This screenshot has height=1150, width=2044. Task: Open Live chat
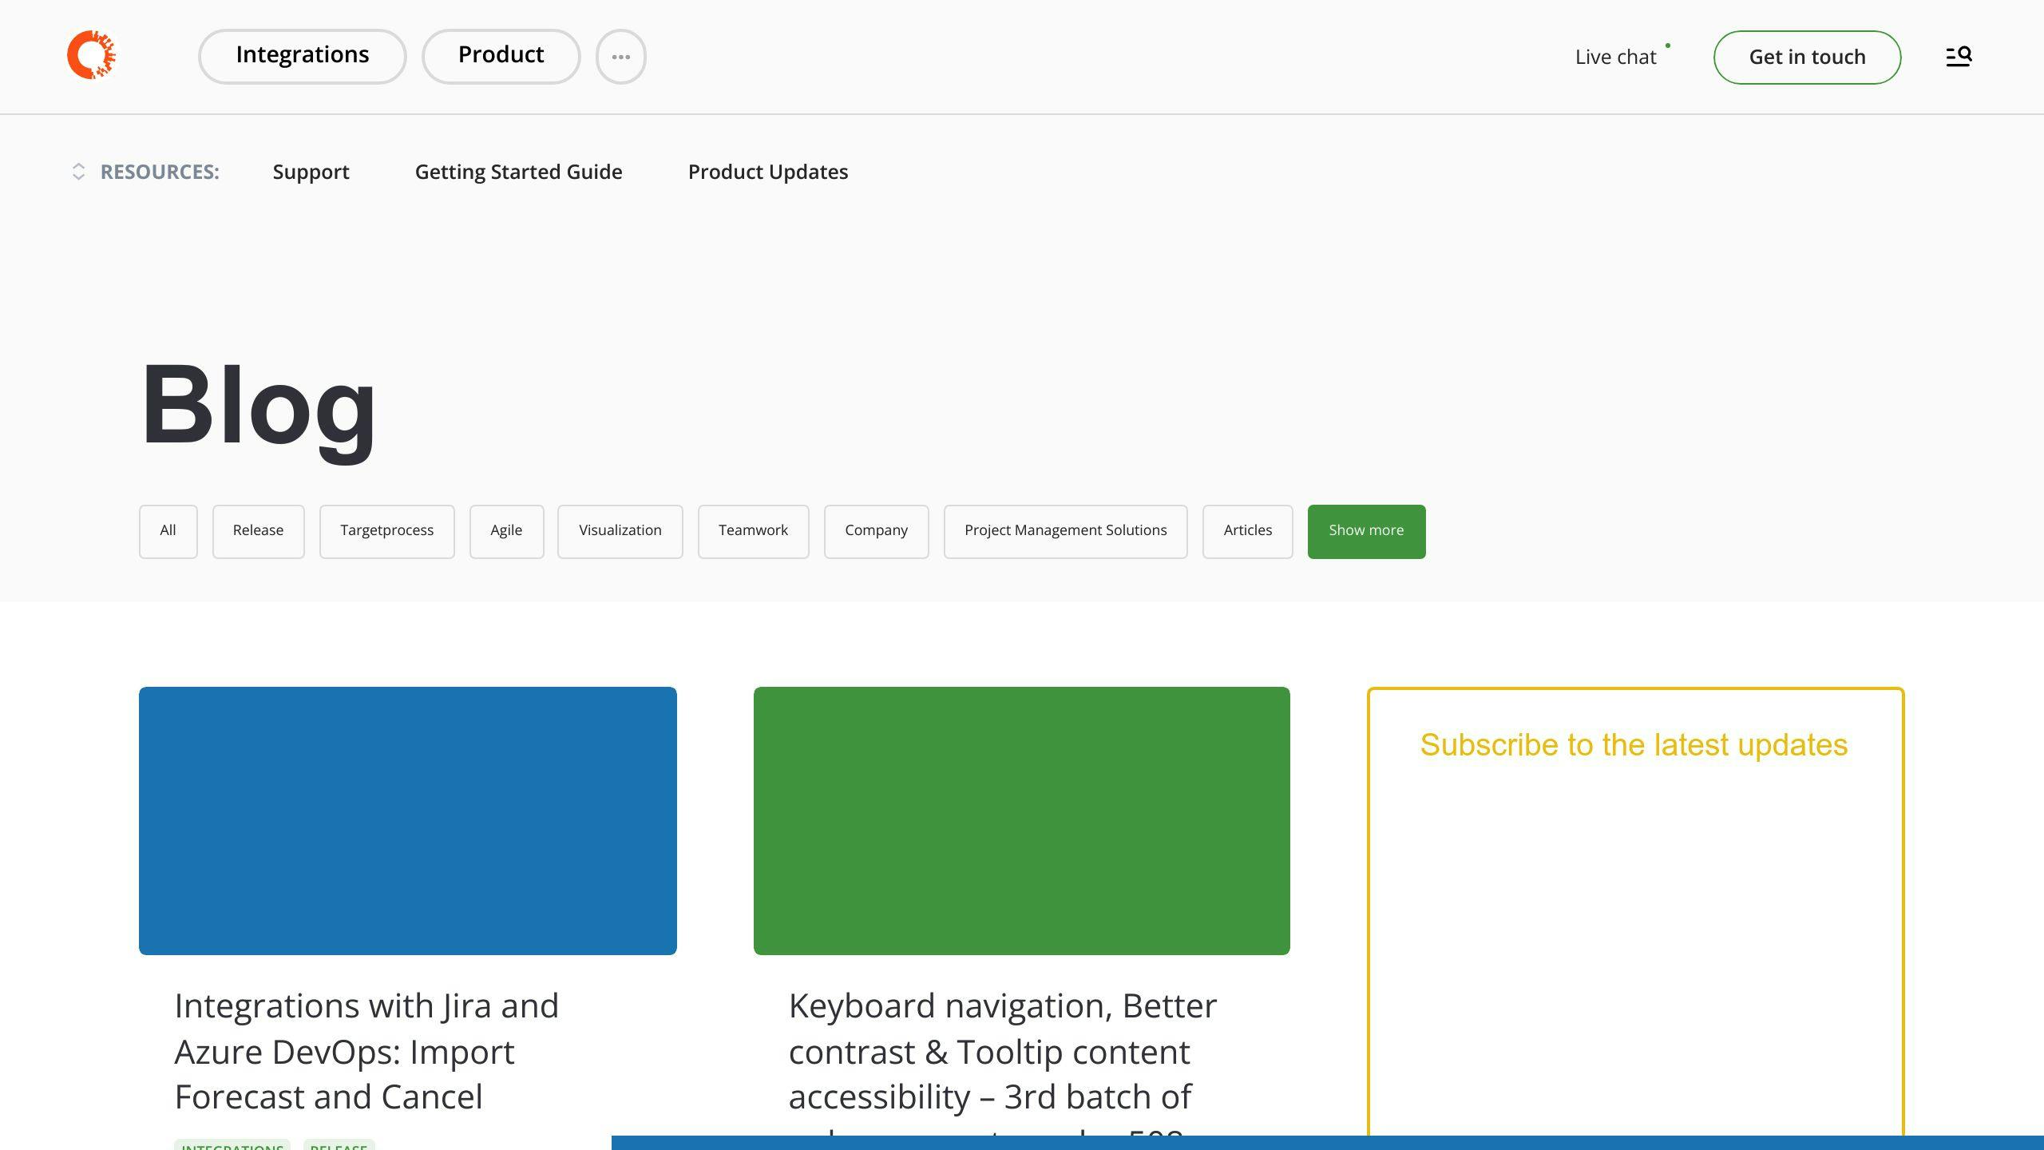coord(1615,57)
